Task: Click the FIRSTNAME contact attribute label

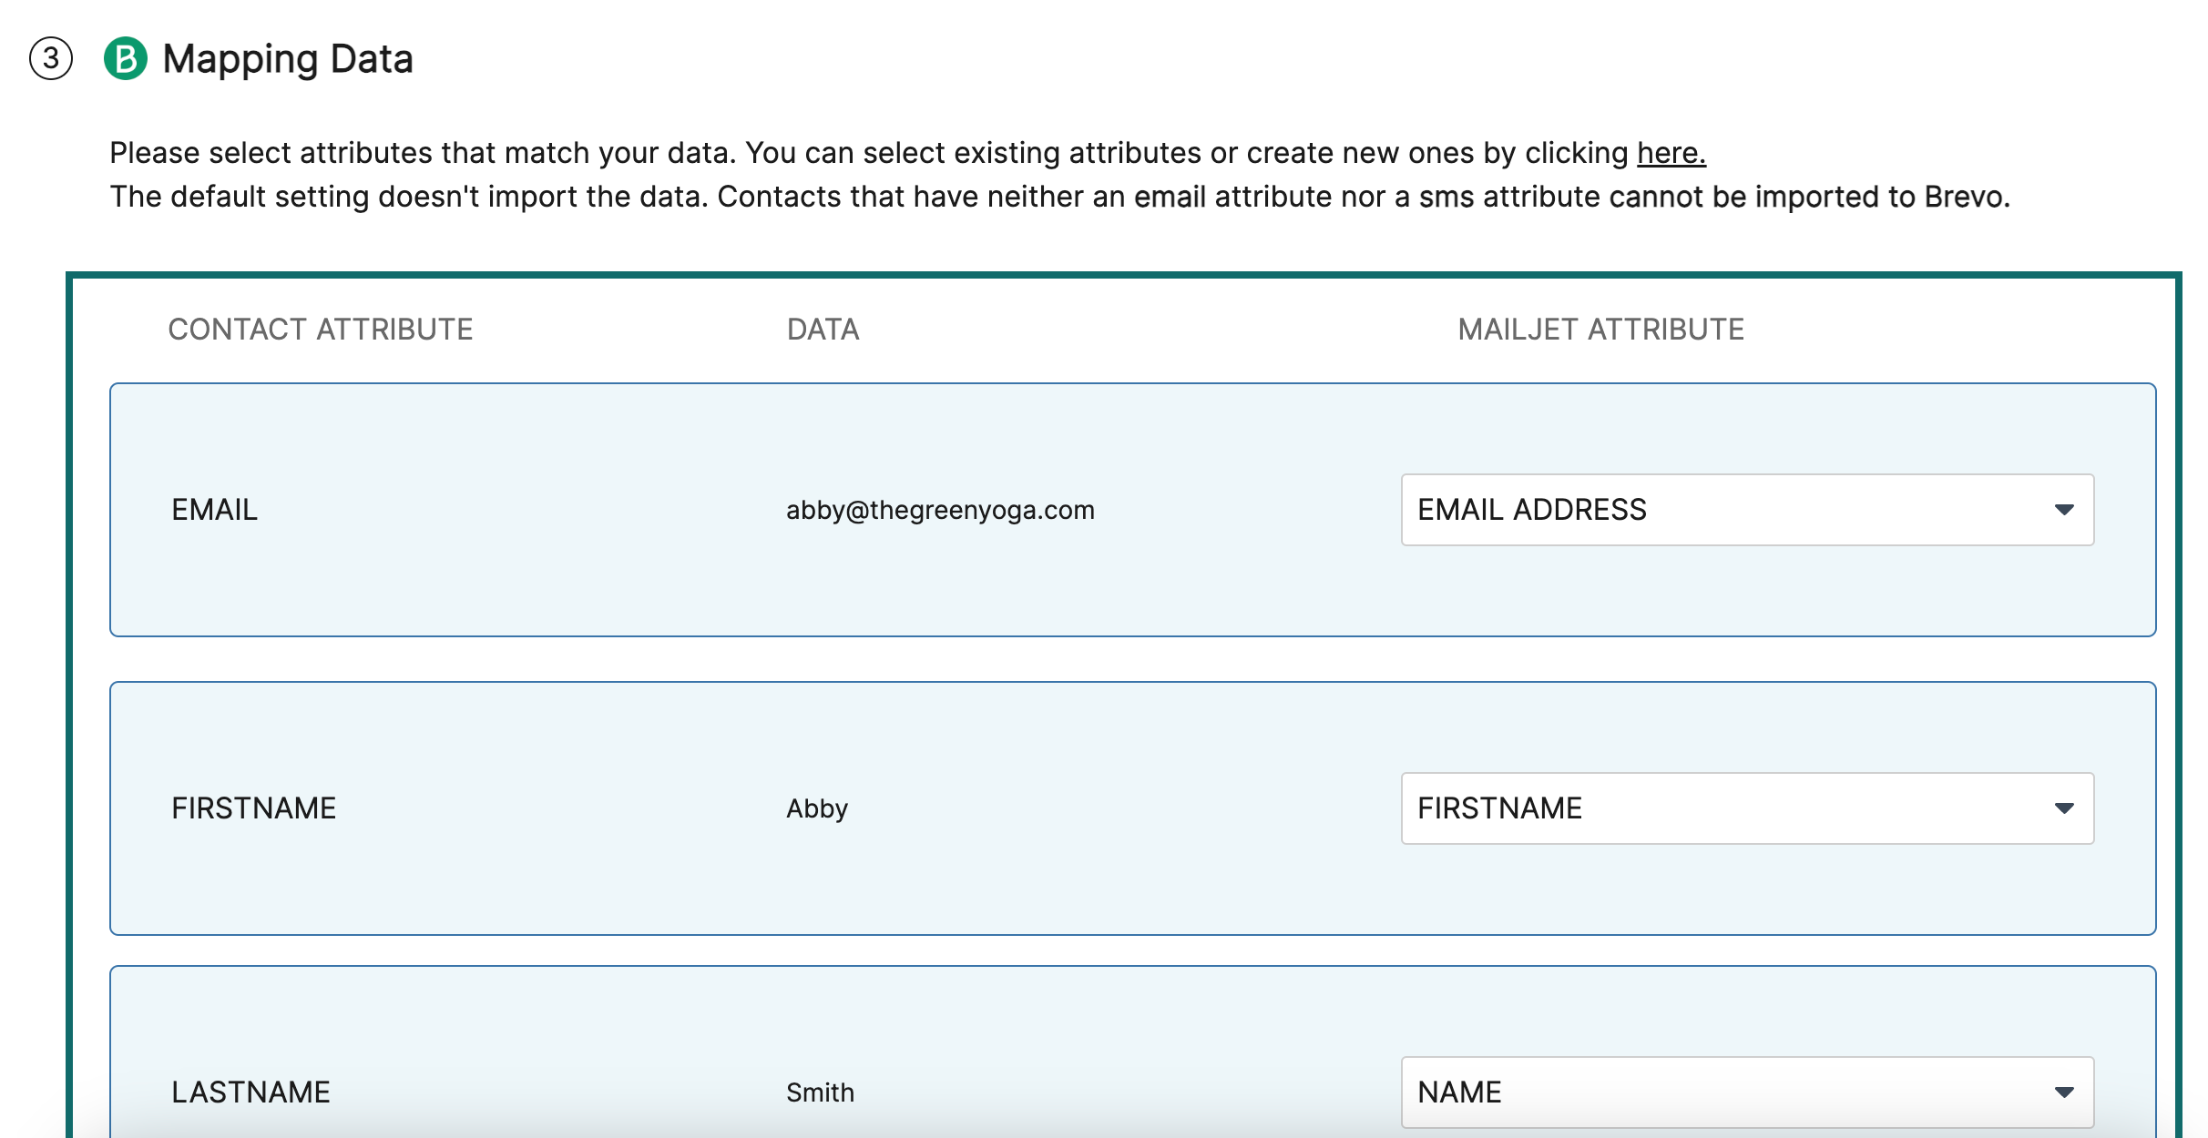Action: 254,808
